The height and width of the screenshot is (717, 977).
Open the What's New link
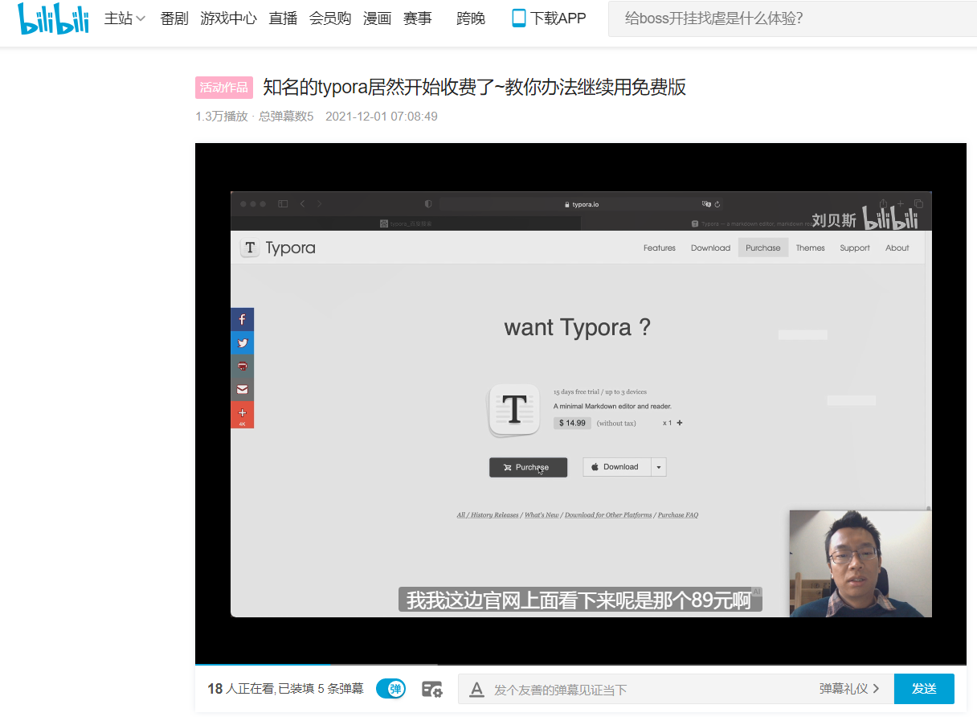tap(542, 514)
